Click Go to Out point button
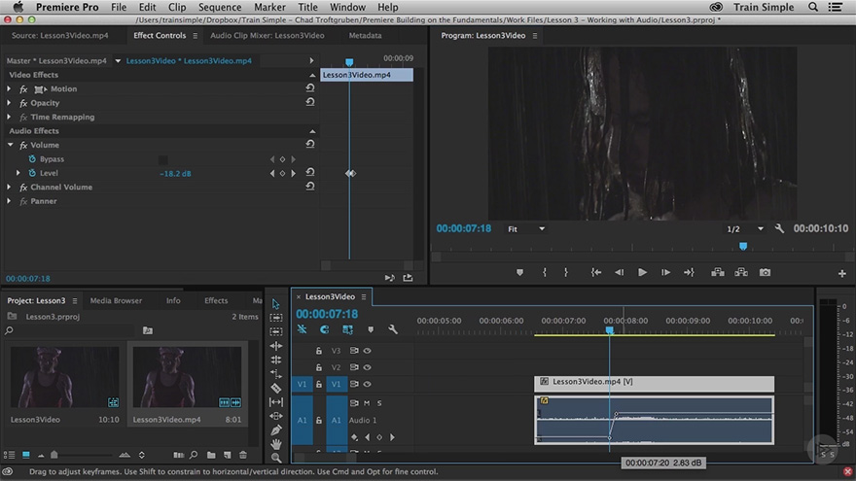This screenshot has width=856, height=481. point(689,272)
